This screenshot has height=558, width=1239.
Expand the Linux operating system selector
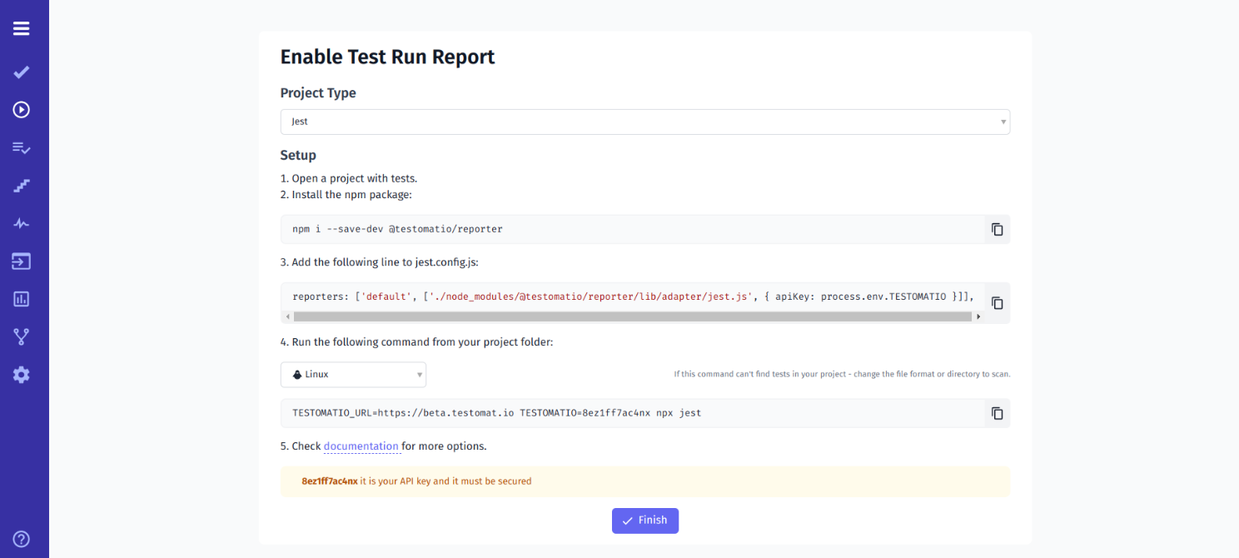pos(353,375)
